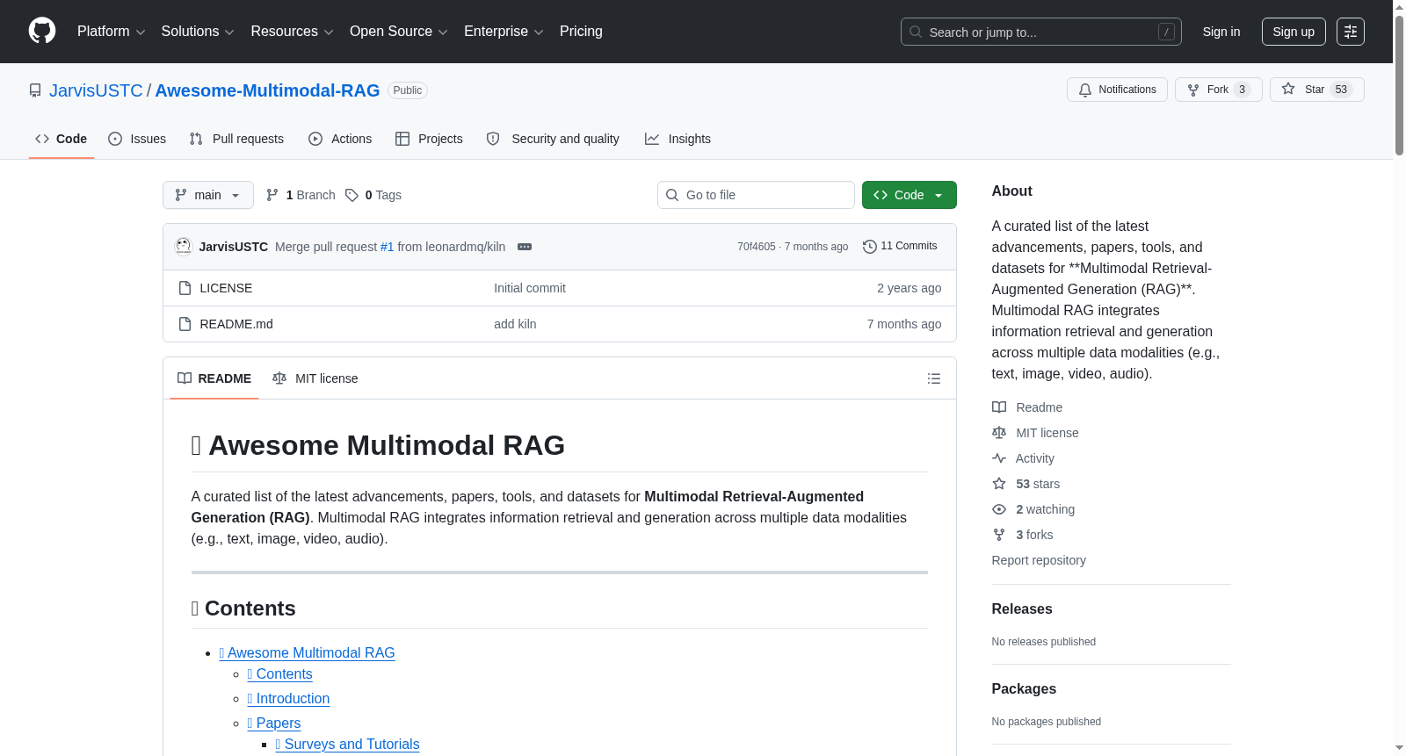Switch to the MIT license tab
The image size is (1406, 756).
click(315, 378)
